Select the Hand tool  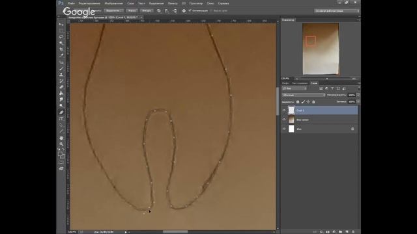(x=61, y=138)
